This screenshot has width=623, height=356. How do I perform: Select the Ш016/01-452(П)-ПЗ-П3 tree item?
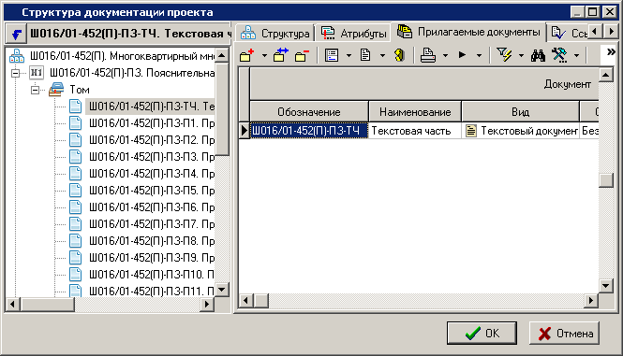click(x=151, y=157)
